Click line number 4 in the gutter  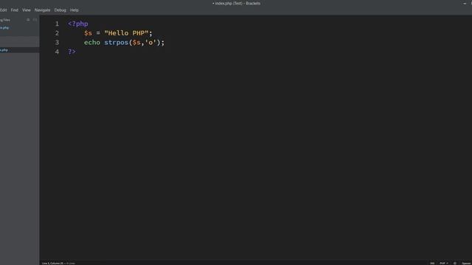(x=57, y=52)
